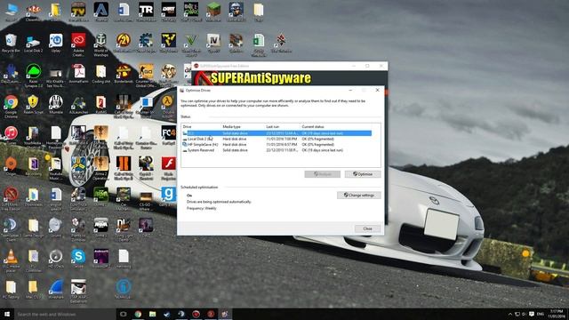Launch the Garry's Mod desktop shortcut
Image resolution: width=569 pixels, height=320 pixels.
[168, 196]
